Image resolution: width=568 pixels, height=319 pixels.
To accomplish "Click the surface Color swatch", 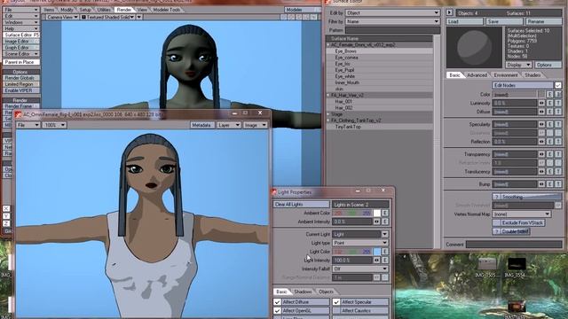I will 541,95.
